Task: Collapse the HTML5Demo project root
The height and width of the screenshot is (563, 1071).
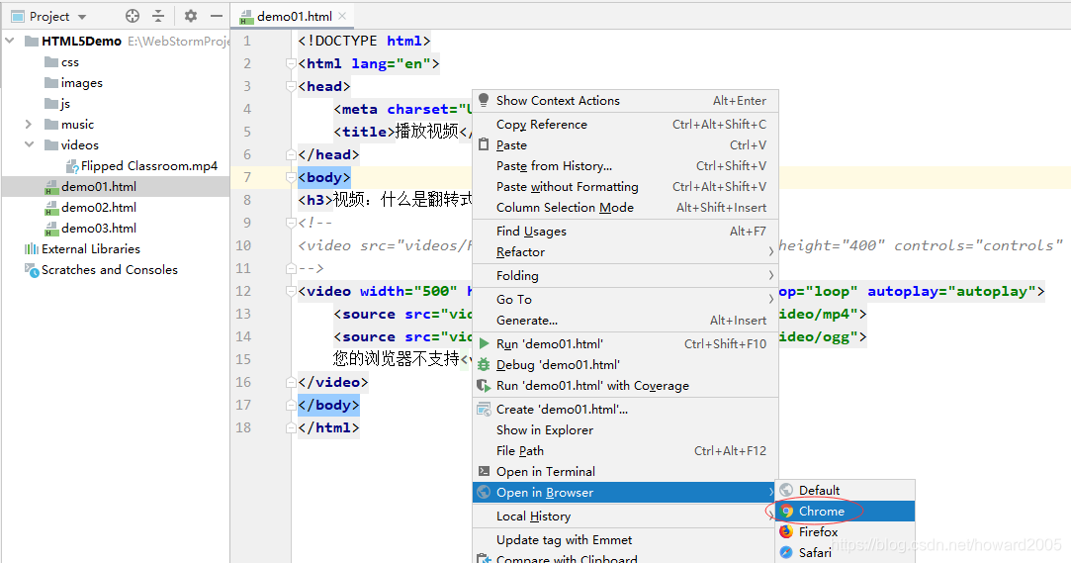Action: (10, 41)
